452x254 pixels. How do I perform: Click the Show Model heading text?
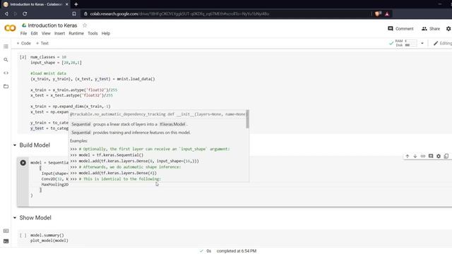pyautogui.click(x=35, y=218)
